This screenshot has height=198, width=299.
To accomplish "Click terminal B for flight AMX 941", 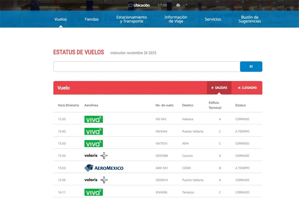I will pyautogui.click(x=220, y=168).
